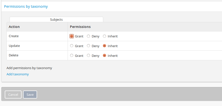Click the Update row label

pyautogui.click(x=14, y=46)
